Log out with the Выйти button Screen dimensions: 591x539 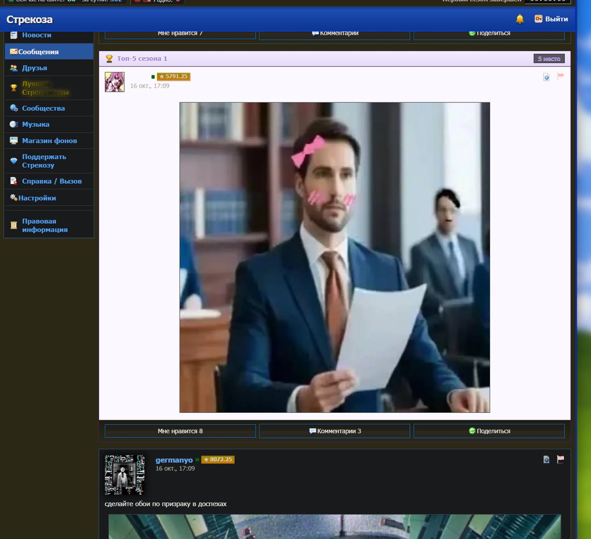coord(552,19)
